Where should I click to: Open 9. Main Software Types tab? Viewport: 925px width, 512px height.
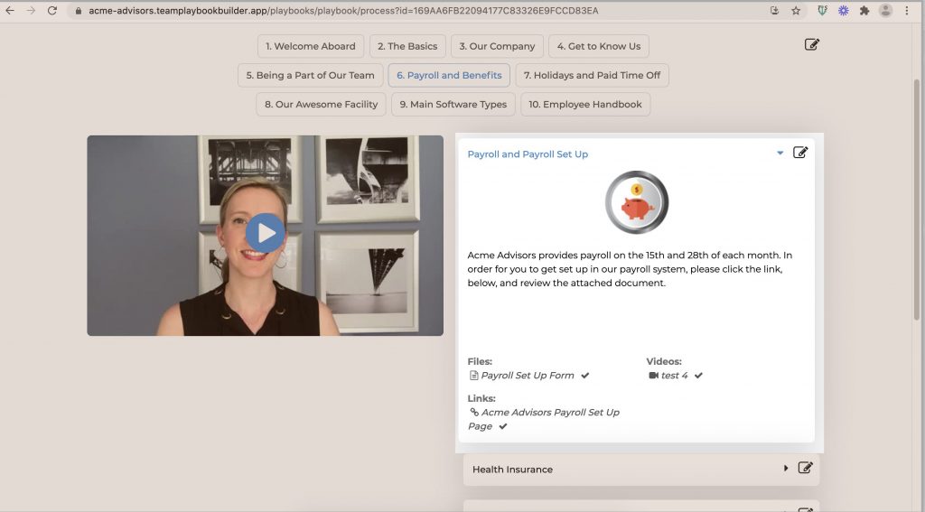coord(453,104)
